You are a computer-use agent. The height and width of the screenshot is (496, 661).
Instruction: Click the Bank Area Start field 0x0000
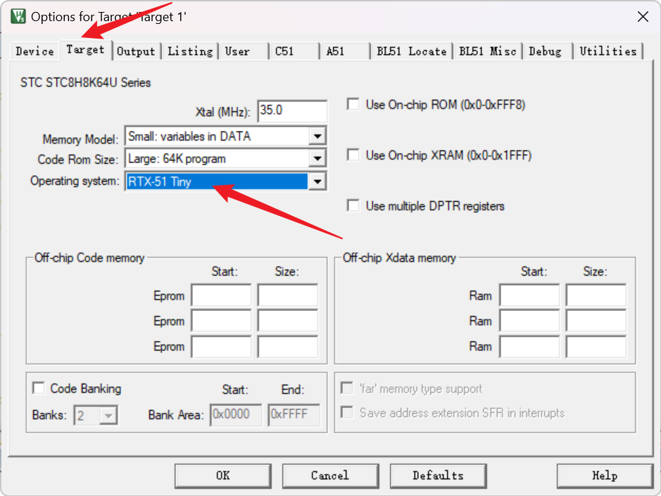coord(236,414)
